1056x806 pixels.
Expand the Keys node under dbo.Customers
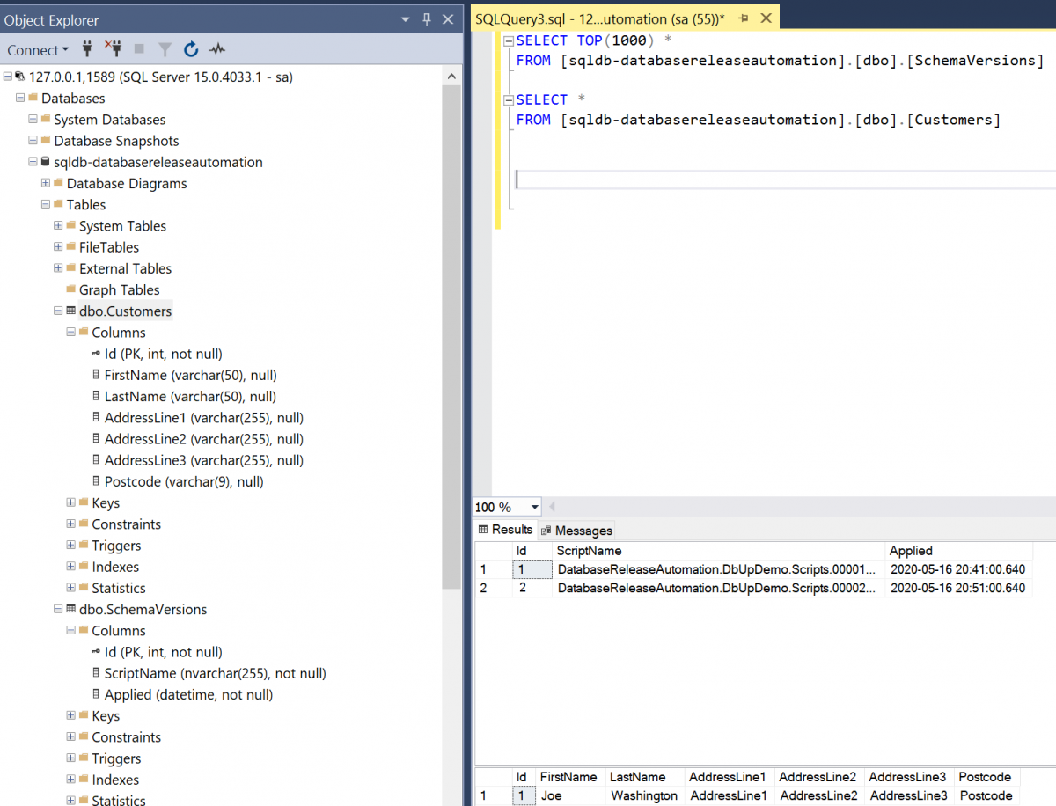70,502
